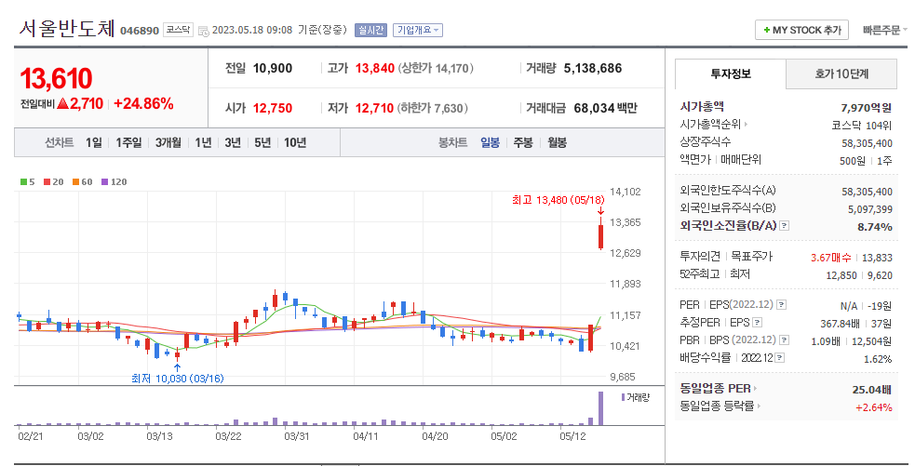Click the help icon next to 배당수익률
This screenshot has width=915, height=466.
[x=780, y=358]
